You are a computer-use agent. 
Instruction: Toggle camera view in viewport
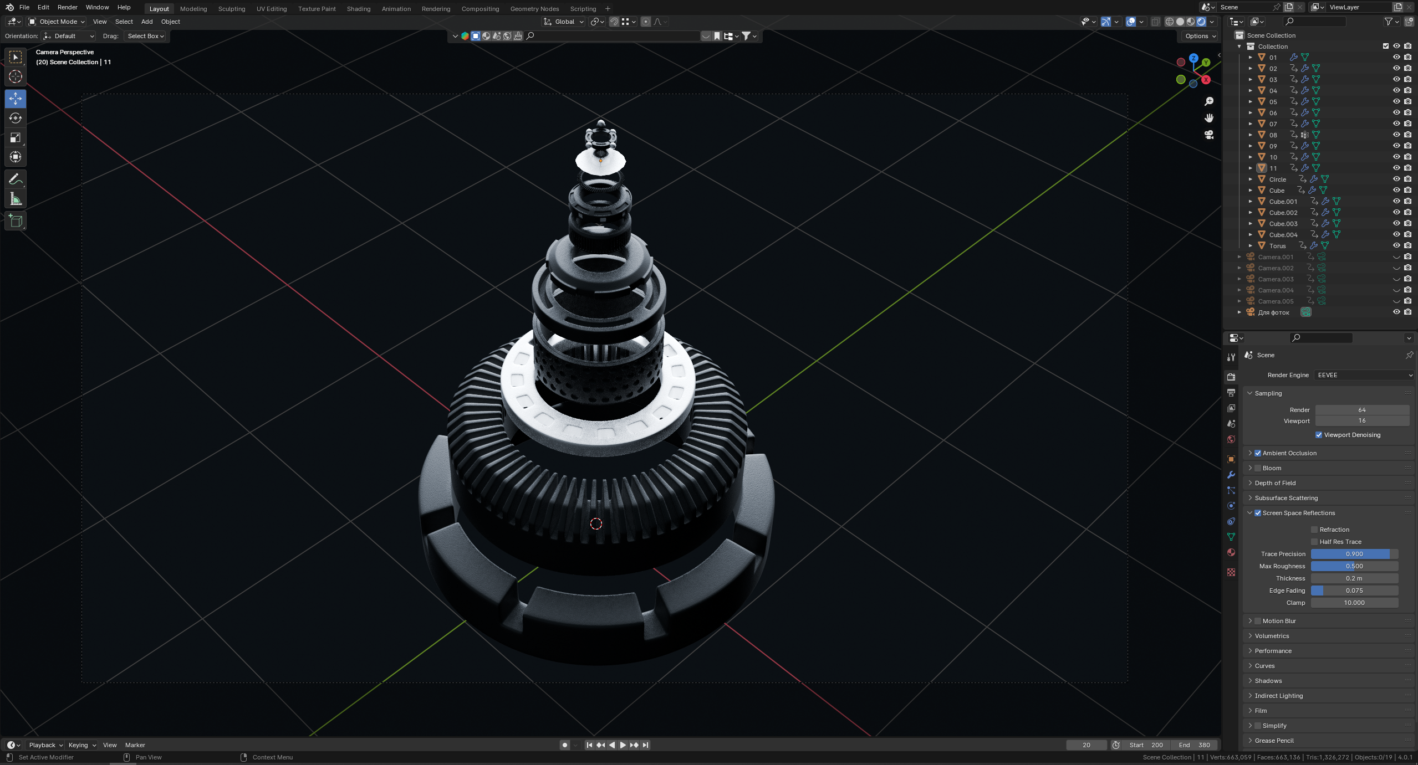(1209, 135)
